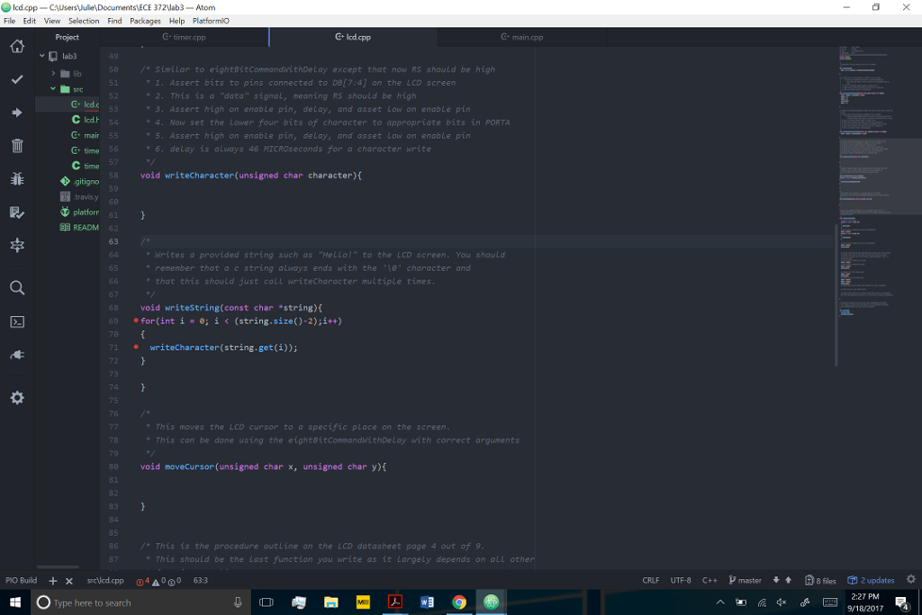Open the serial monitor plug icon

point(16,355)
